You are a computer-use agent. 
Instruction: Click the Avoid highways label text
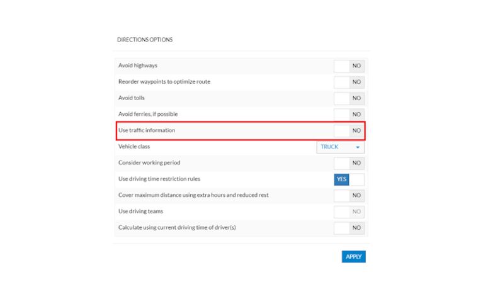(x=138, y=65)
